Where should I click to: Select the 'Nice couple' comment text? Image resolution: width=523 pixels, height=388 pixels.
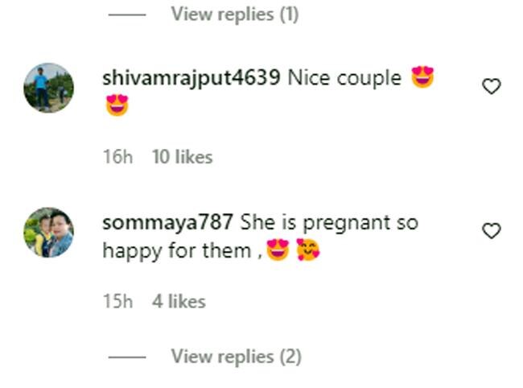click(x=344, y=78)
